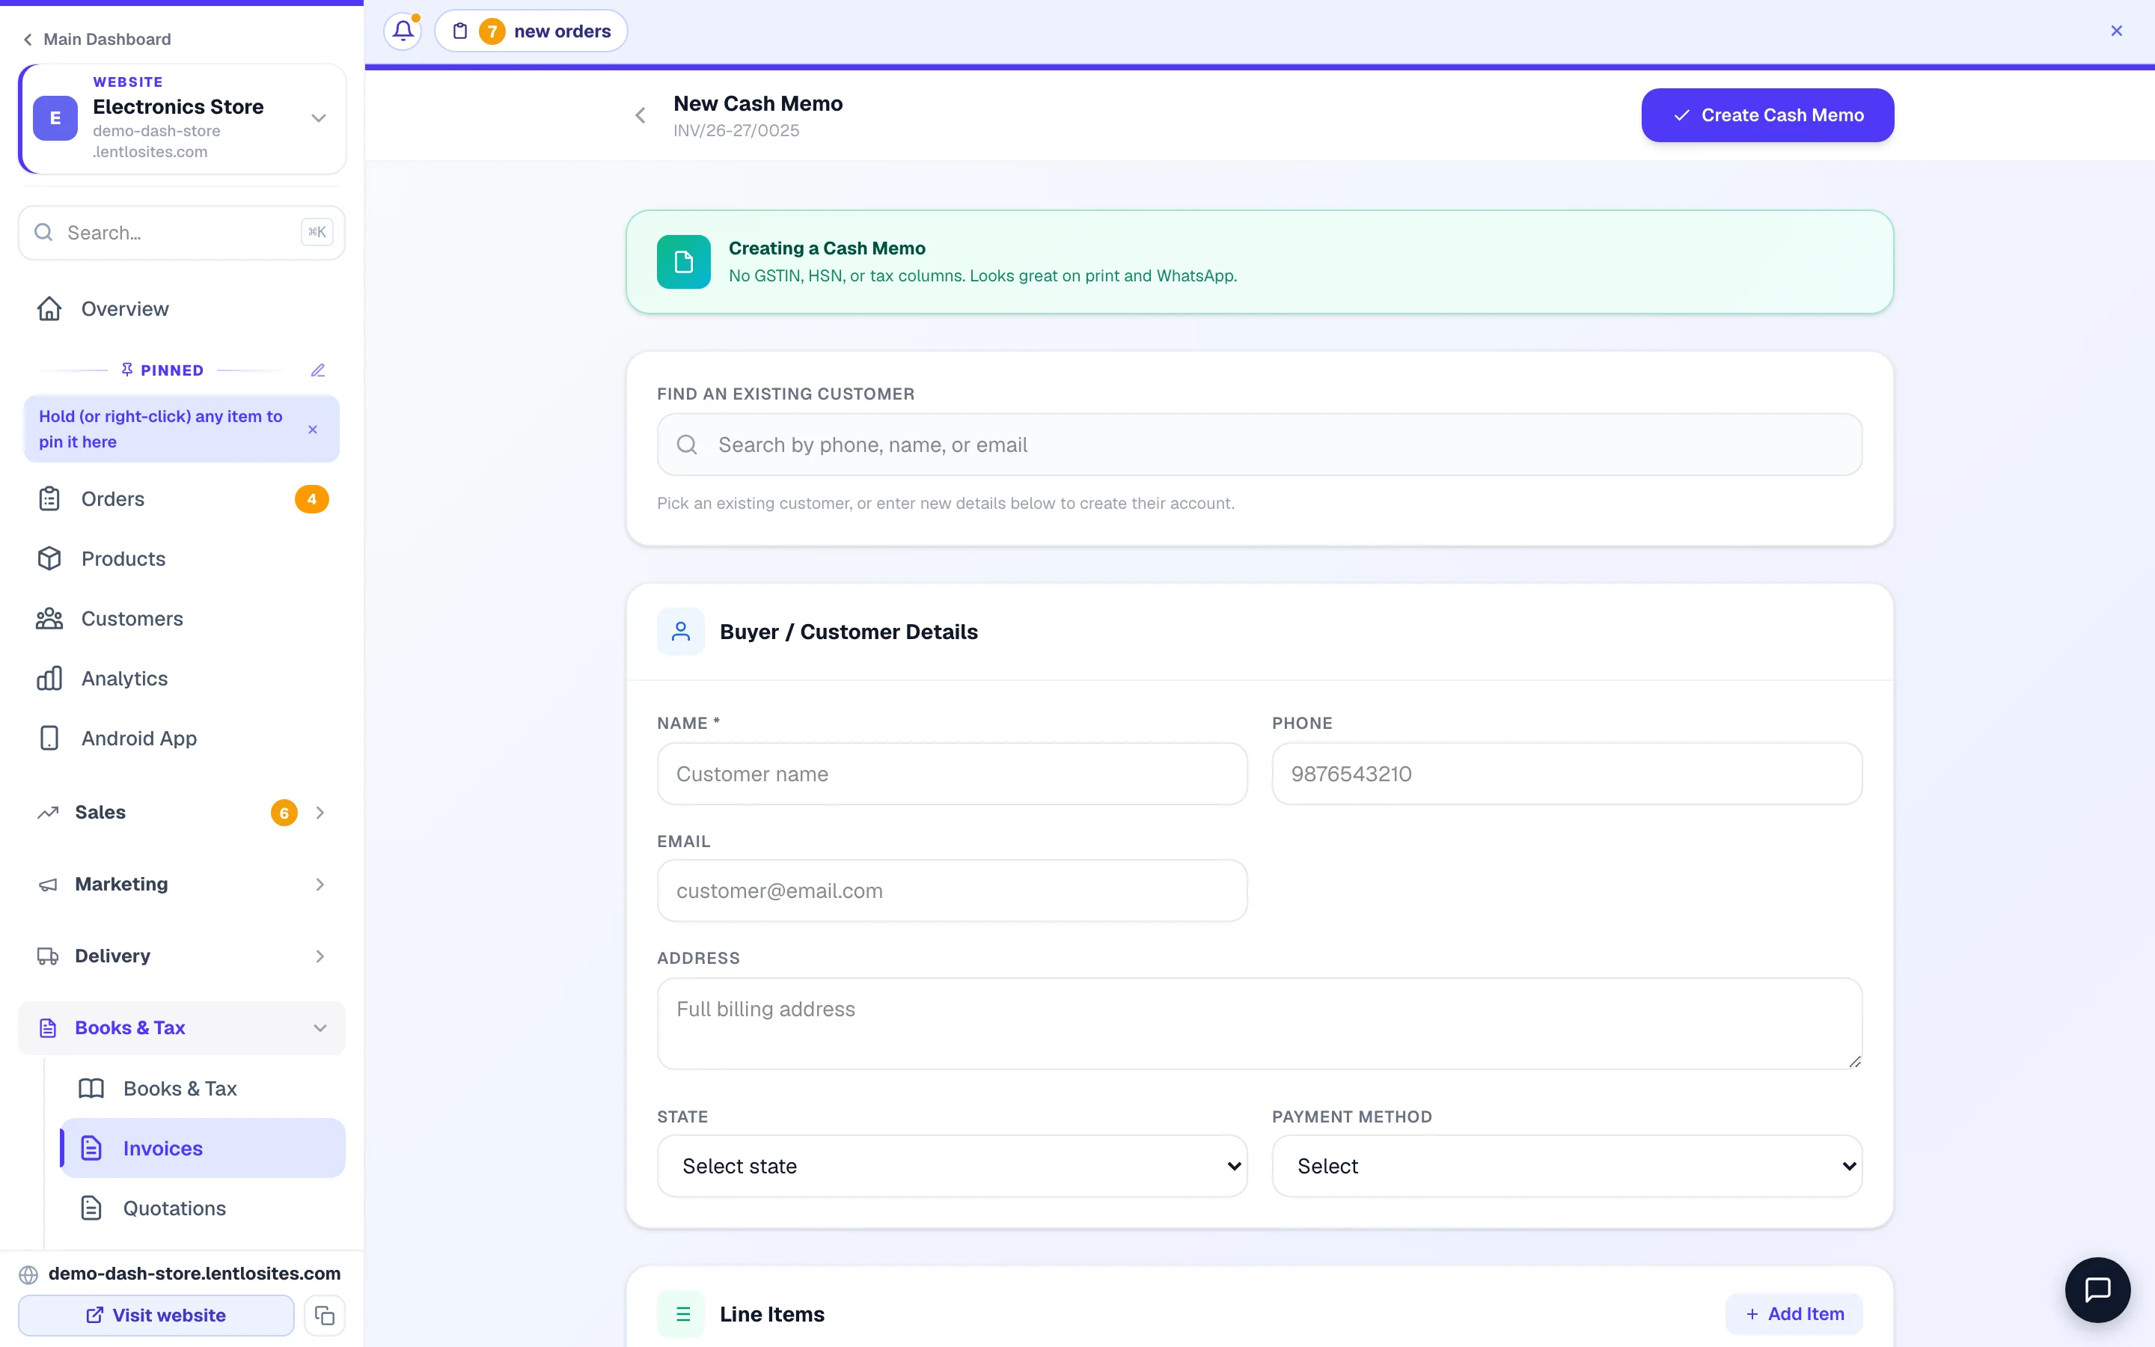The width and height of the screenshot is (2155, 1347).
Task: Open the Books & Tax sub-item
Action: point(203,1089)
